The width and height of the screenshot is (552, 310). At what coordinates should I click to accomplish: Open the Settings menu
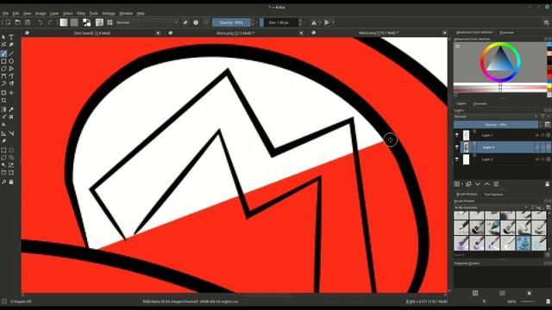(x=109, y=14)
